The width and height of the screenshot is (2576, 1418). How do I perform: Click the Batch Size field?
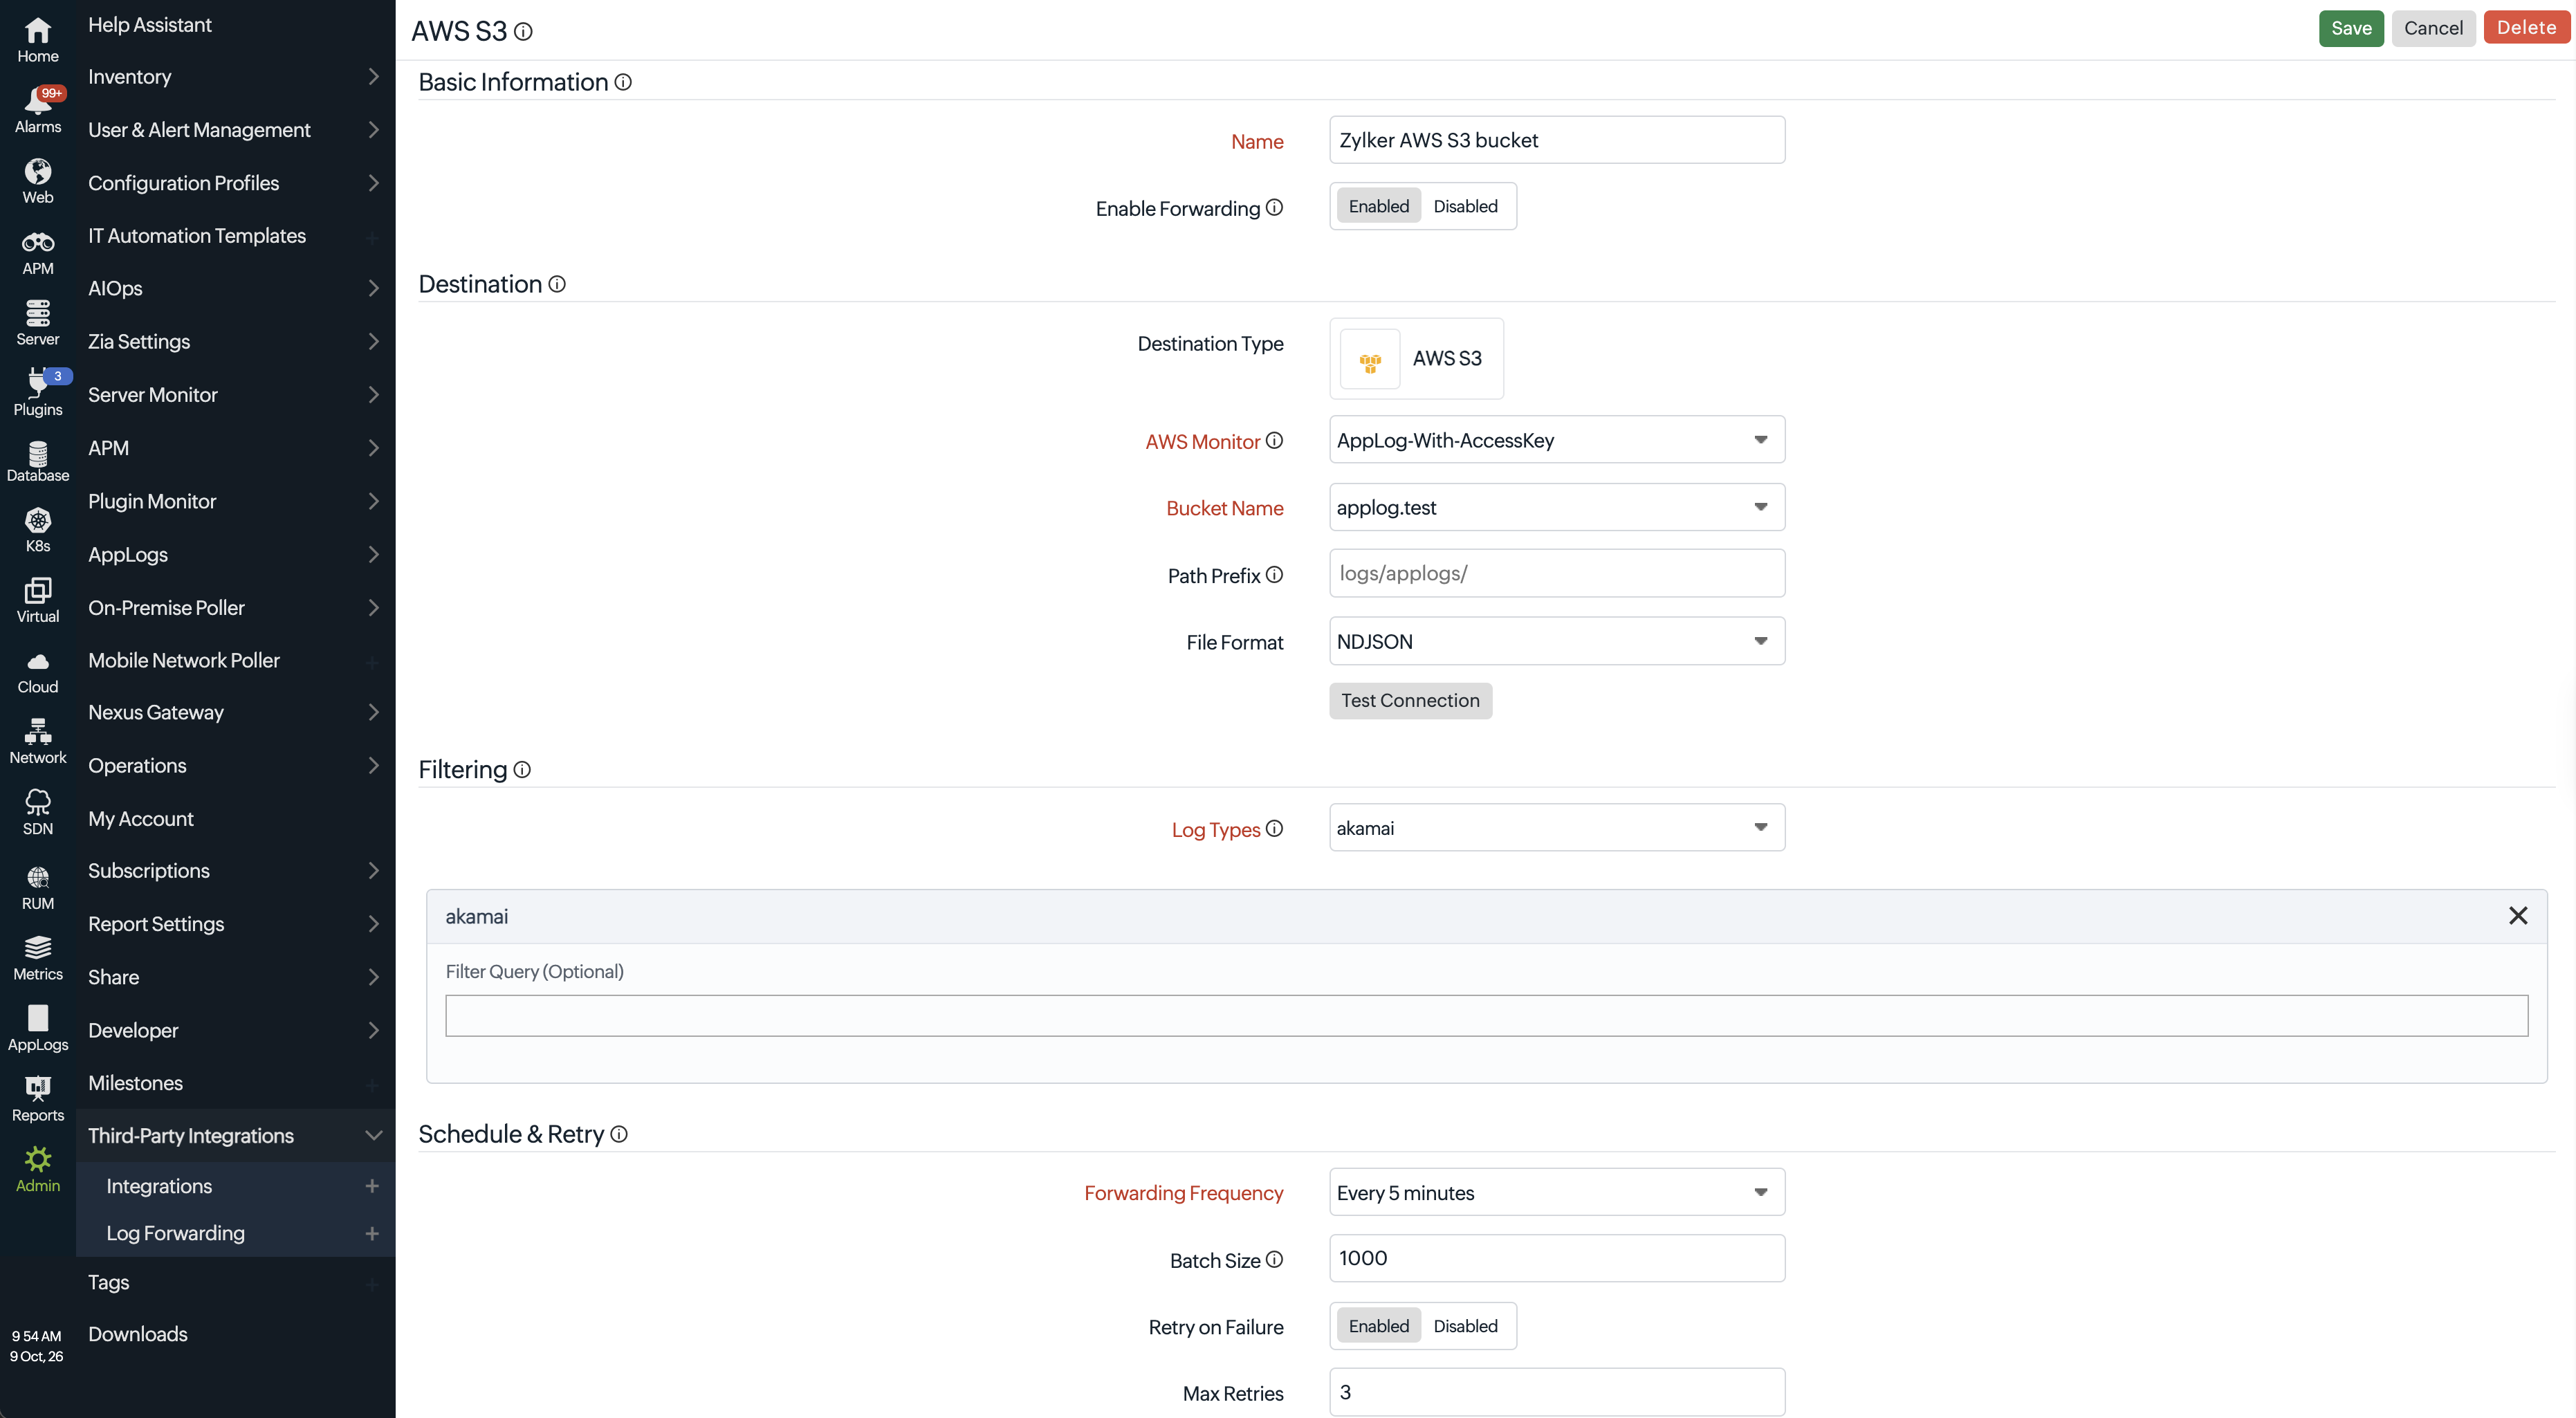point(1556,1258)
